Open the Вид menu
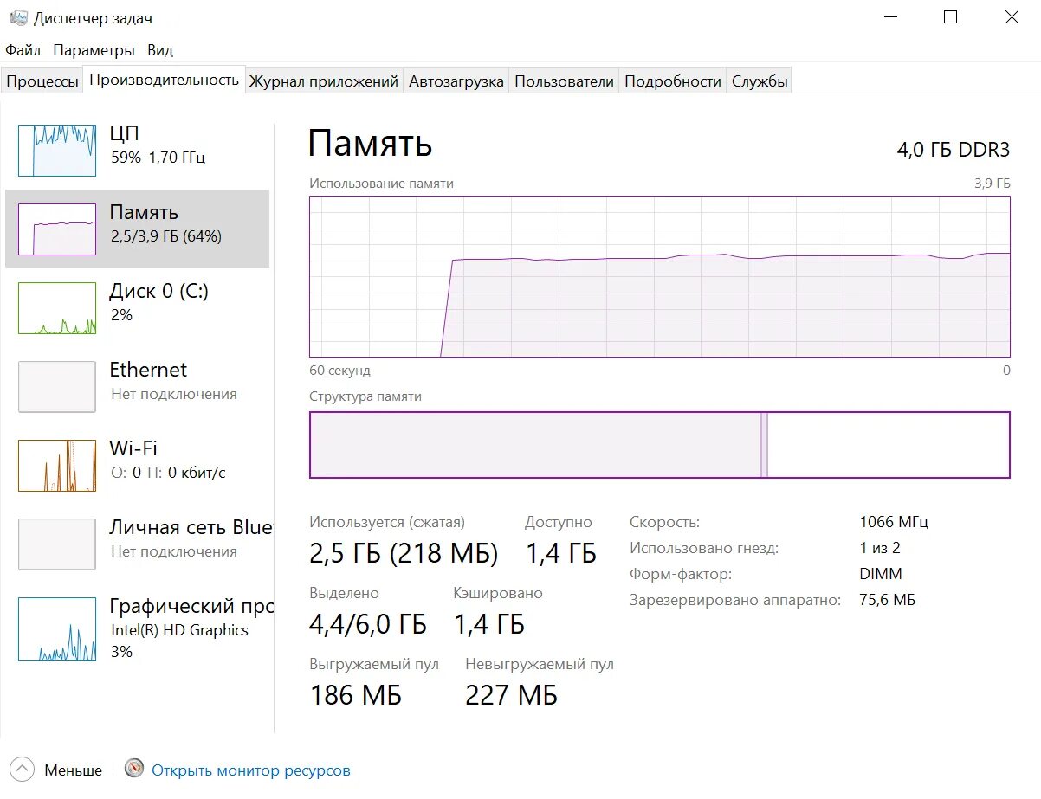The height and width of the screenshot is (799, 1041). [160, 50]
